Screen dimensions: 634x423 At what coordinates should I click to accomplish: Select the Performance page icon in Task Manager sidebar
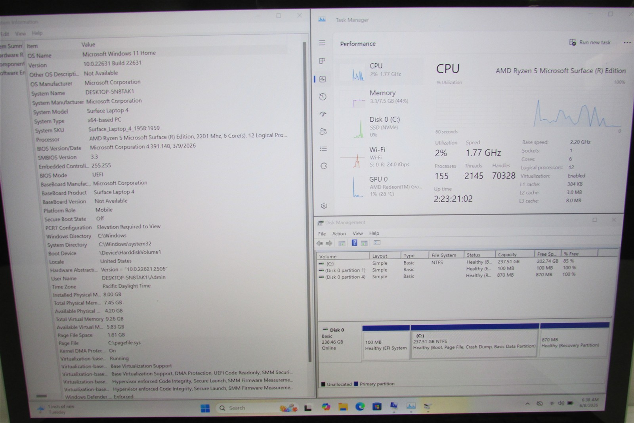coord(323,79)
